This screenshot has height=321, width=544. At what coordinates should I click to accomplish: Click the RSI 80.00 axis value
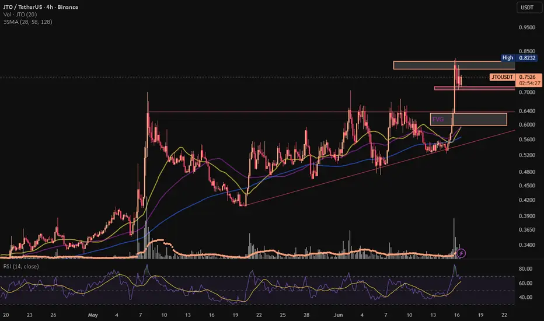[525, 268]
